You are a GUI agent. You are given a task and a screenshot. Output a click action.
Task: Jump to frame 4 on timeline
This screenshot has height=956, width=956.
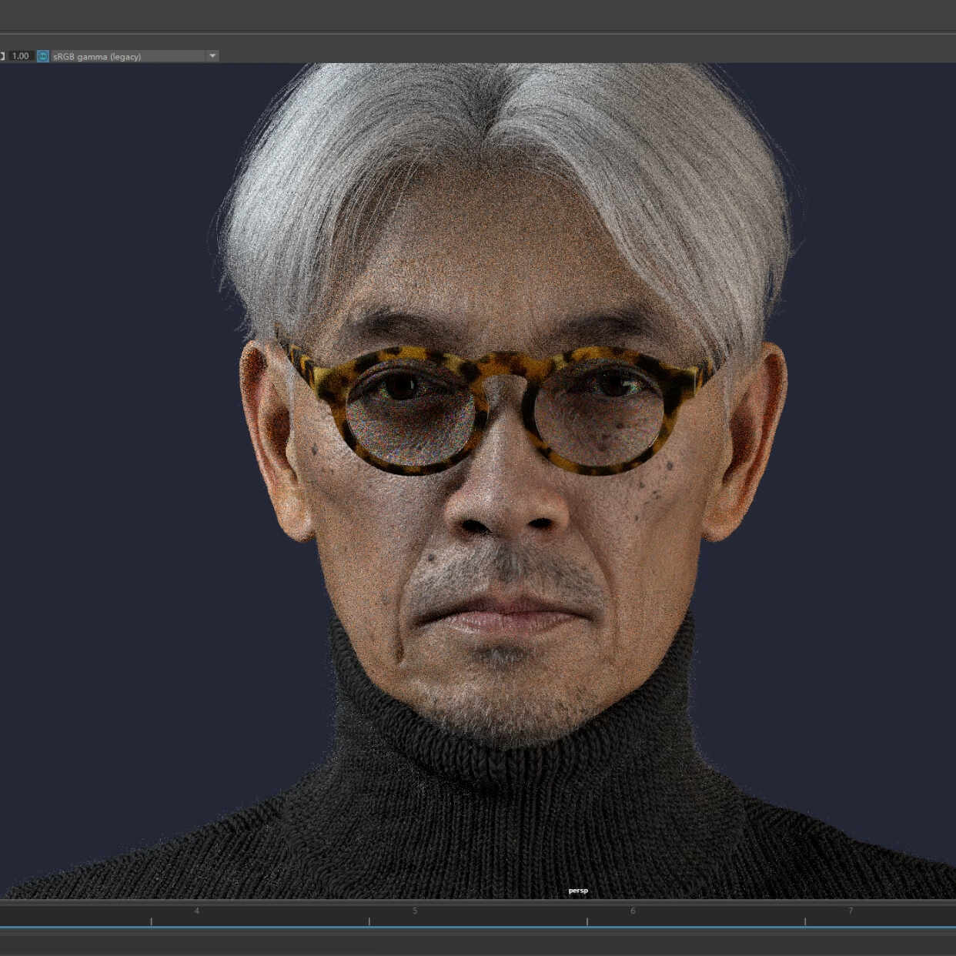(x=196, y=911)
